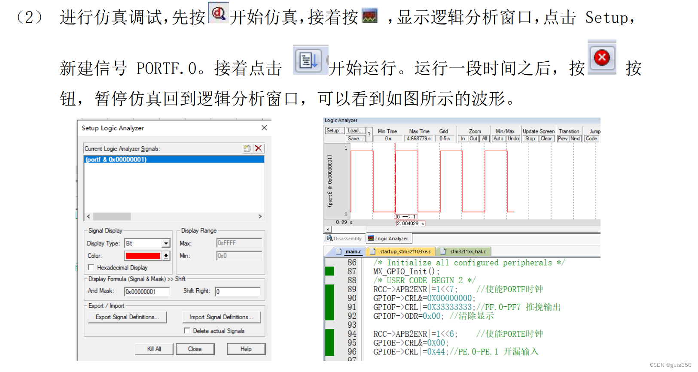Click code line 87 MX_GPIO_Init();
Image resolution: width=698 pixels, height=372 pixels.
click(406, 272)
